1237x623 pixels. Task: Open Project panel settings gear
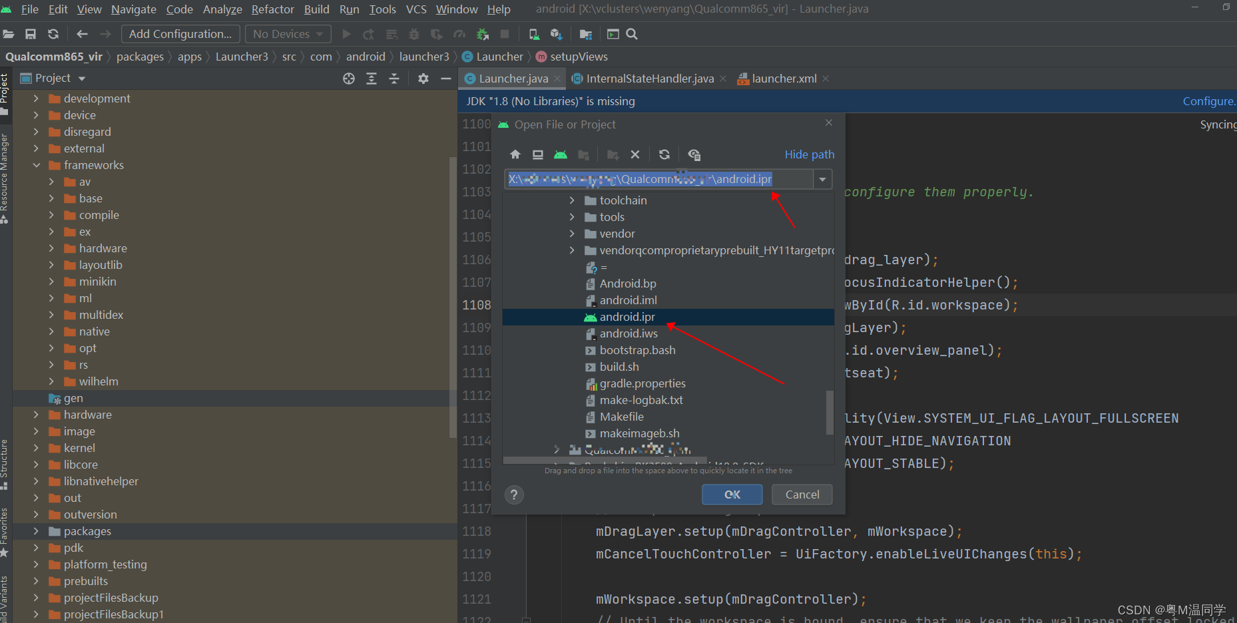tap(423, 78)
